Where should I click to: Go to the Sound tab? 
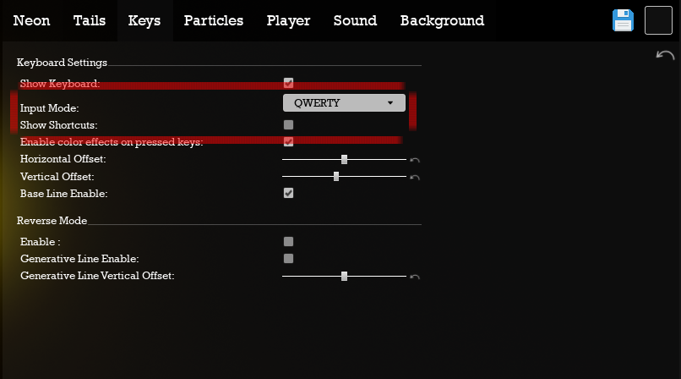[355, 20]
